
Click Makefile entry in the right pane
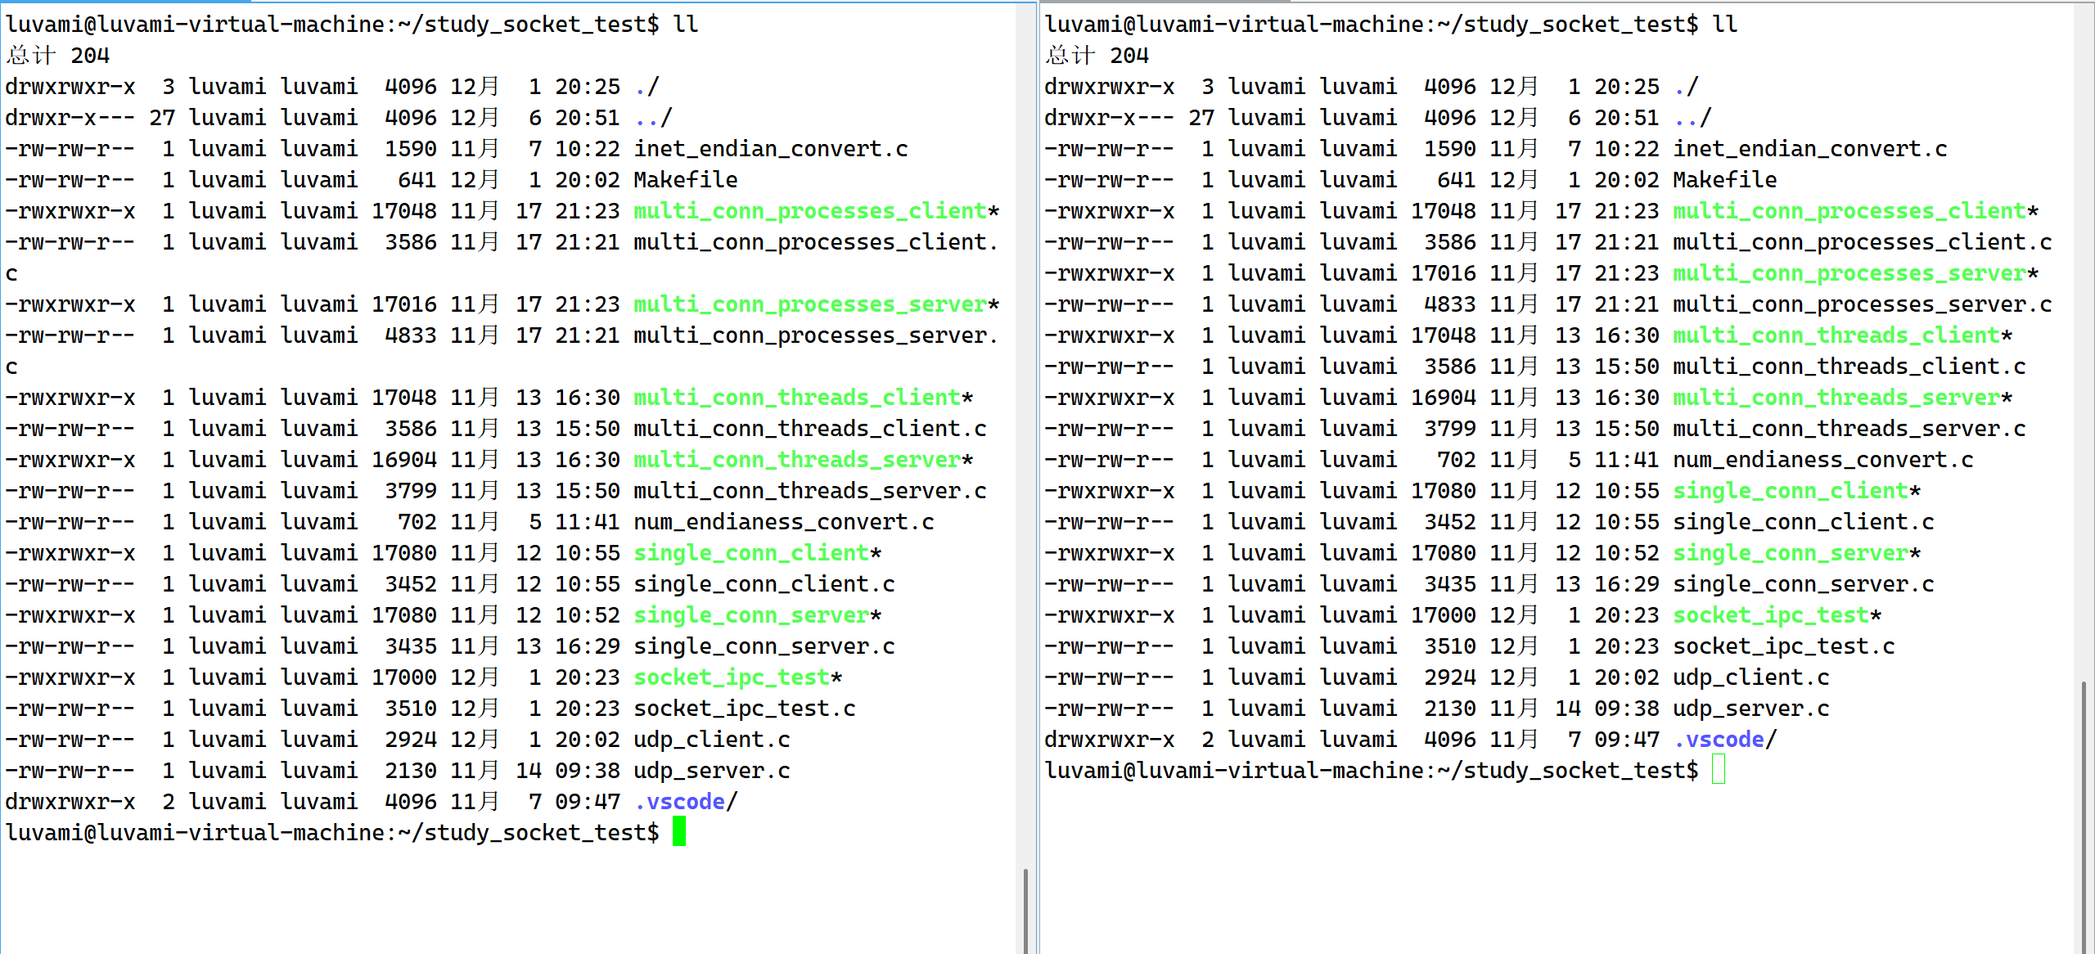(x=1724, y=180)
